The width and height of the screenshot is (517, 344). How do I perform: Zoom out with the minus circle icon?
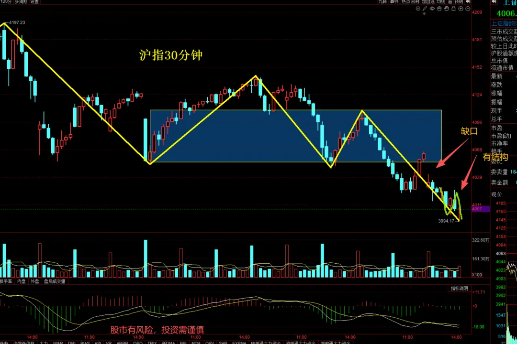(468, 9)
